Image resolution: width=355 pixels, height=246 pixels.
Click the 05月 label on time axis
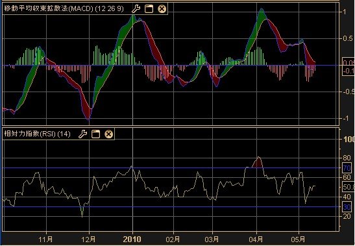click(298, 240)
